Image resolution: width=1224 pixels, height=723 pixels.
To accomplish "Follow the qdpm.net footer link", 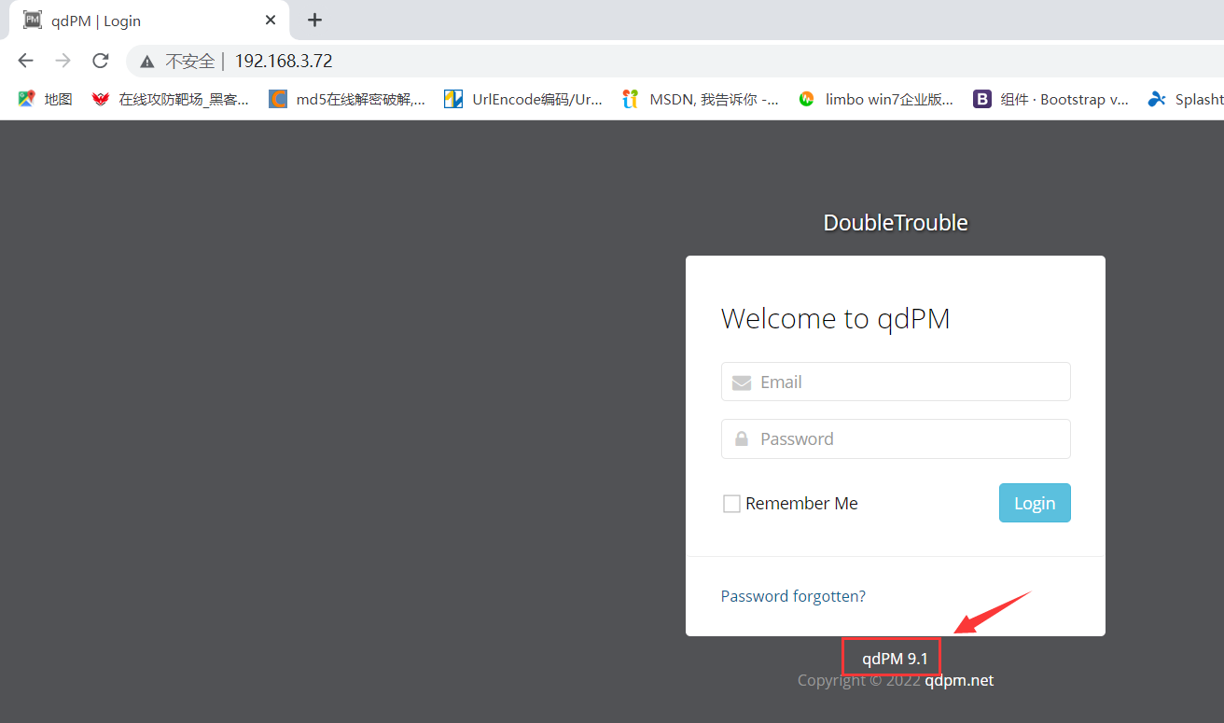I will click(959, 680).
